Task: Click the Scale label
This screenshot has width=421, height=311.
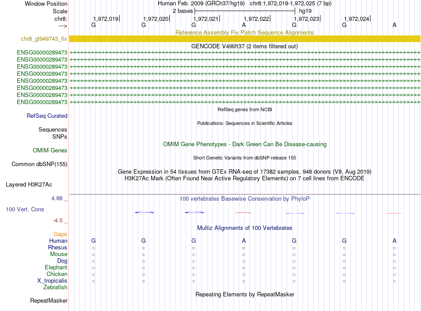Action: [x=60, y=11]
